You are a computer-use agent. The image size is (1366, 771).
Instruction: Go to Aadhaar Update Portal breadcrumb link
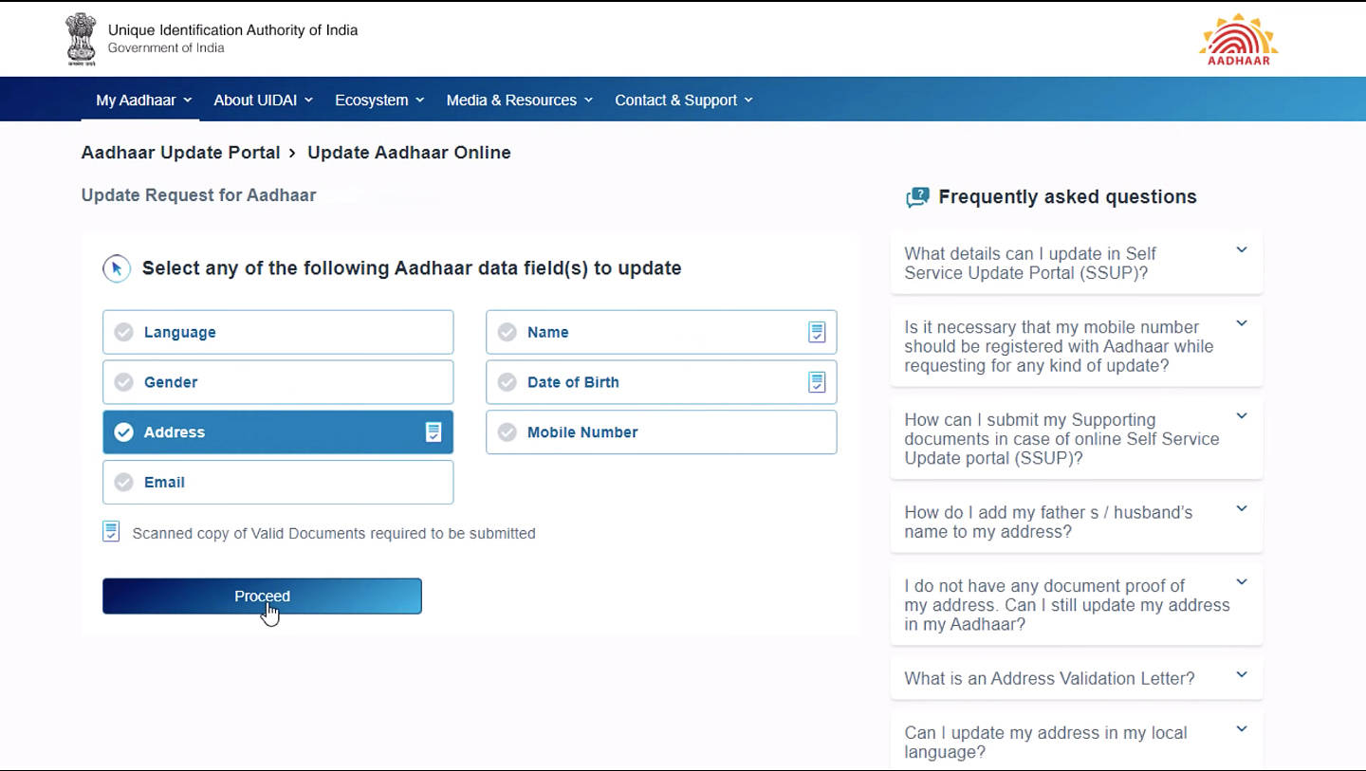coord(180,153)
